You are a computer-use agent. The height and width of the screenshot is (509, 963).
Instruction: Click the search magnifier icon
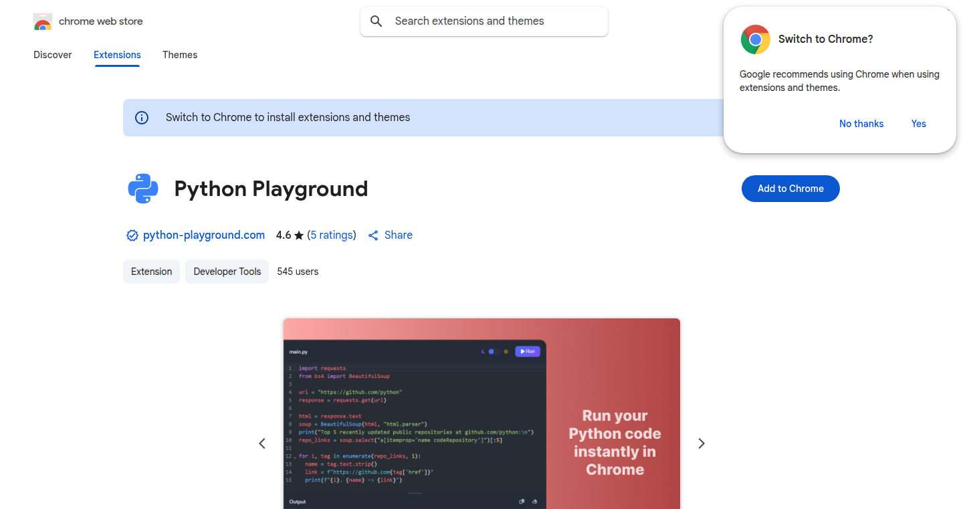pyautogui.click(x=377, y=21)
